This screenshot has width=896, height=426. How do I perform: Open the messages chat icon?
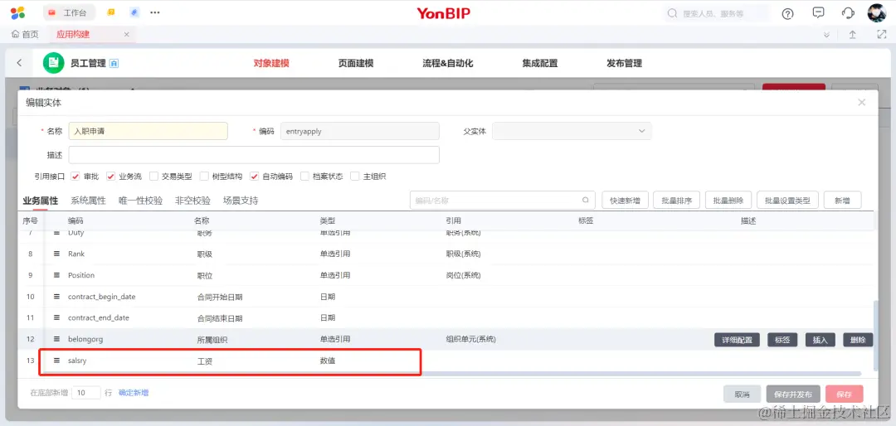(x=818, y=12)
